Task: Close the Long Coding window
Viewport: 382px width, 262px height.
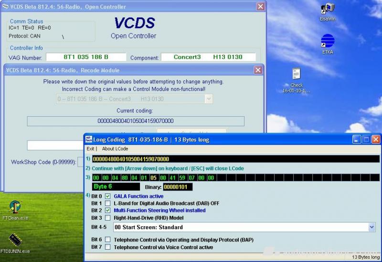Action: 376,140
